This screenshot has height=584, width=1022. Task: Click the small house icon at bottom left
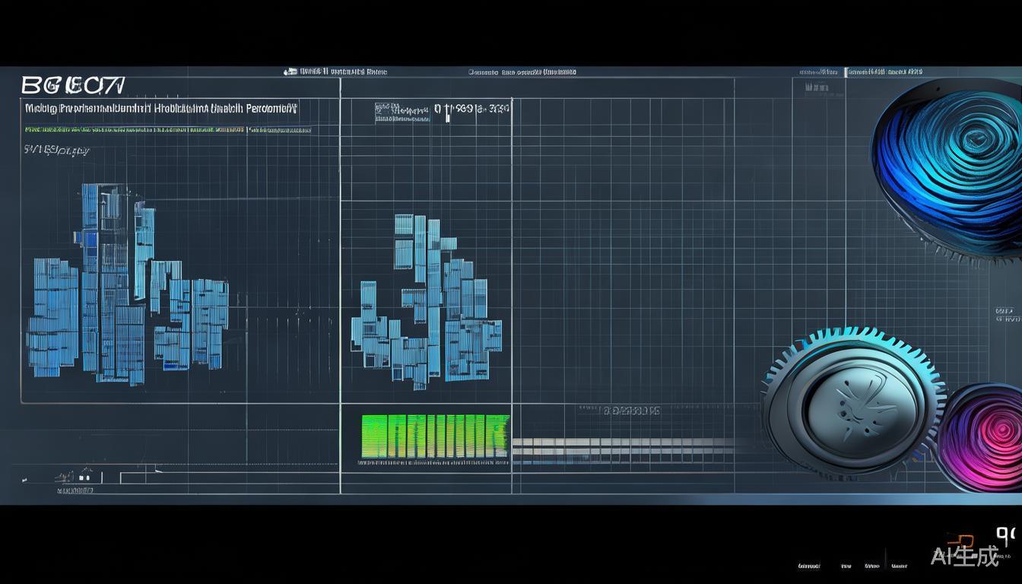coord(82,477)
